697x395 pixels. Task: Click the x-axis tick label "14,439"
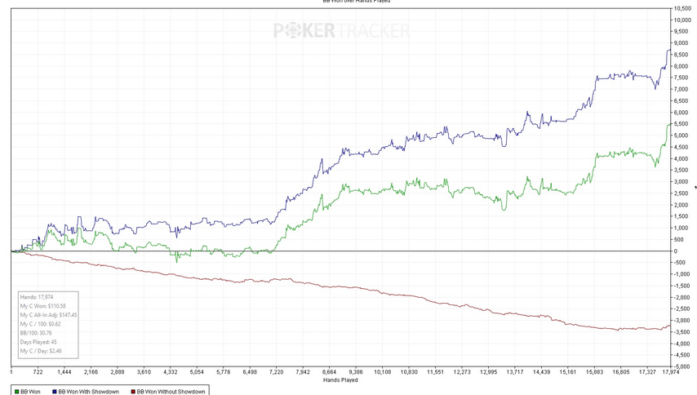pyautogui.click(x=541, y=372)
